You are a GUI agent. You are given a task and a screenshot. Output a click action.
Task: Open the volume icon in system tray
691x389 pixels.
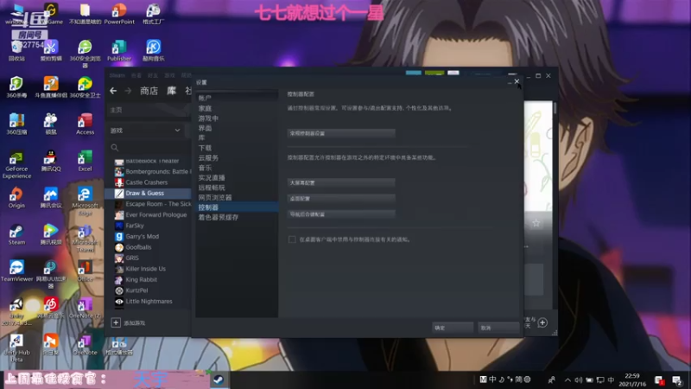[579, 379]
